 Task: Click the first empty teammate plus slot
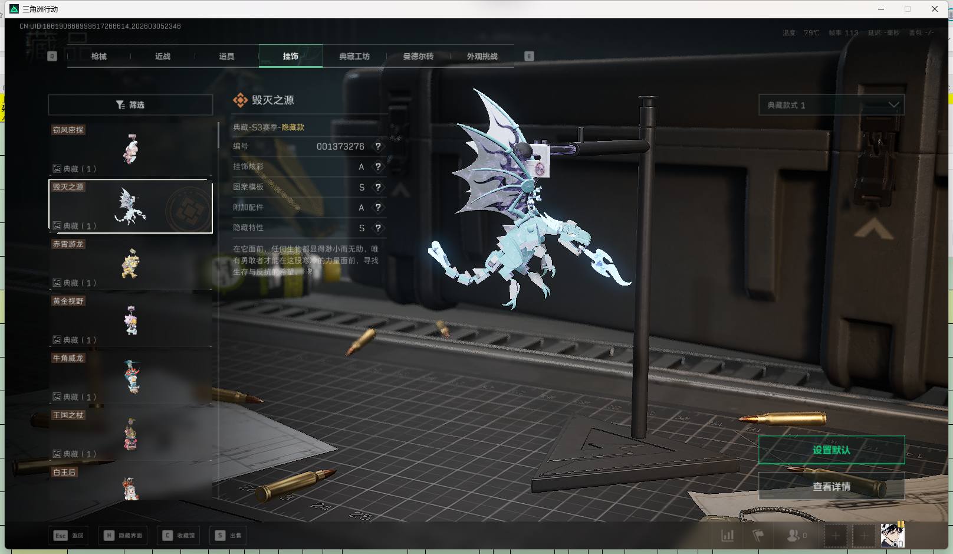(835, 536)
